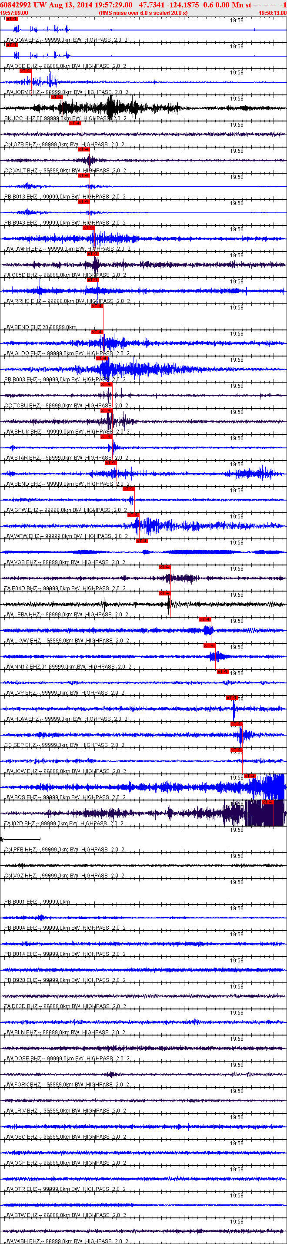Select the pick flag on UW.SOS trace
Viewport: 287px width, 1244px height.
click(250, 776)
